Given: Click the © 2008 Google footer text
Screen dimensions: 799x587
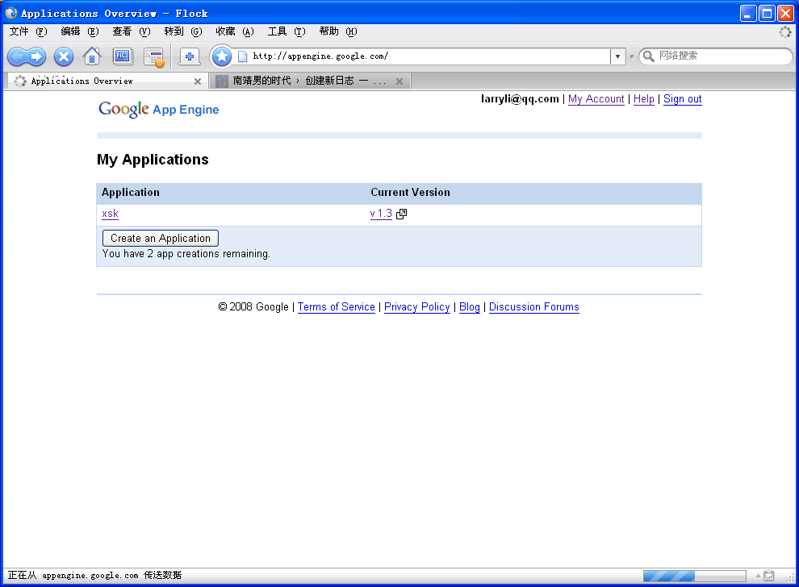Looking at the screenshot, I should tap(253, 307).
